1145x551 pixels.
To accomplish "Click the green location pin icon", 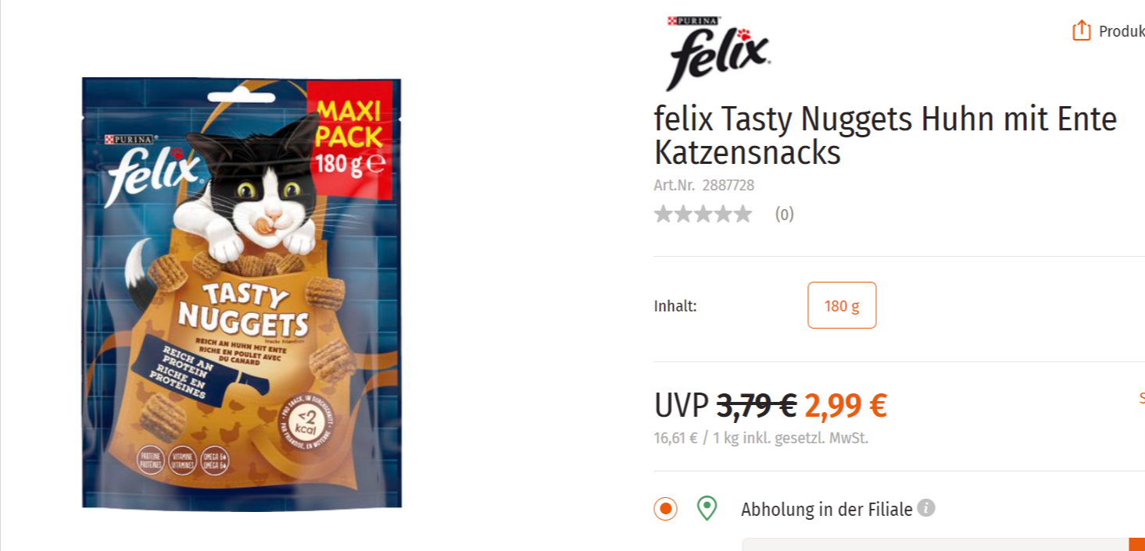I will 707,509.
